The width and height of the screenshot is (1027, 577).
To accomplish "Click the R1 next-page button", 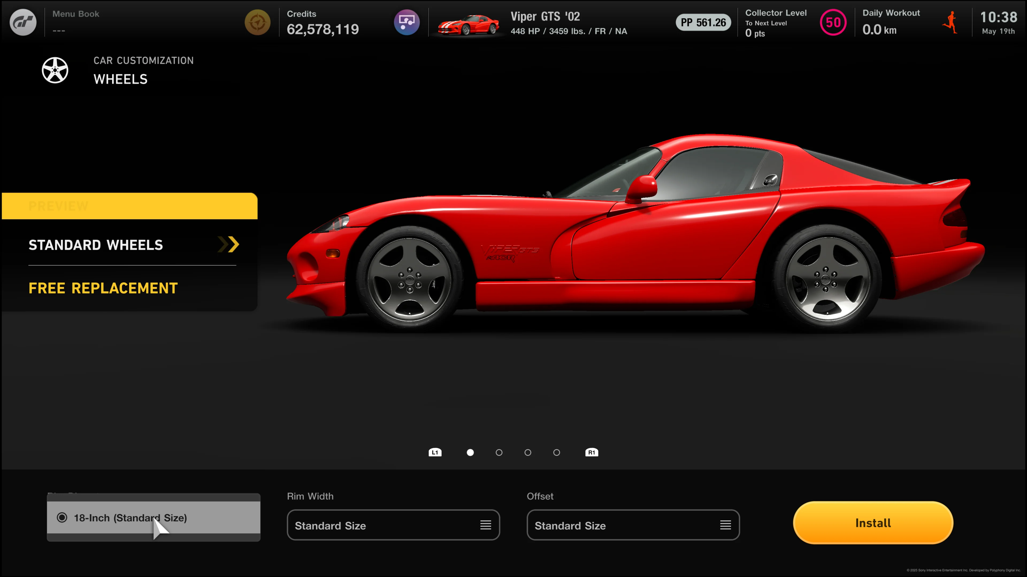I will pos(592,452).
